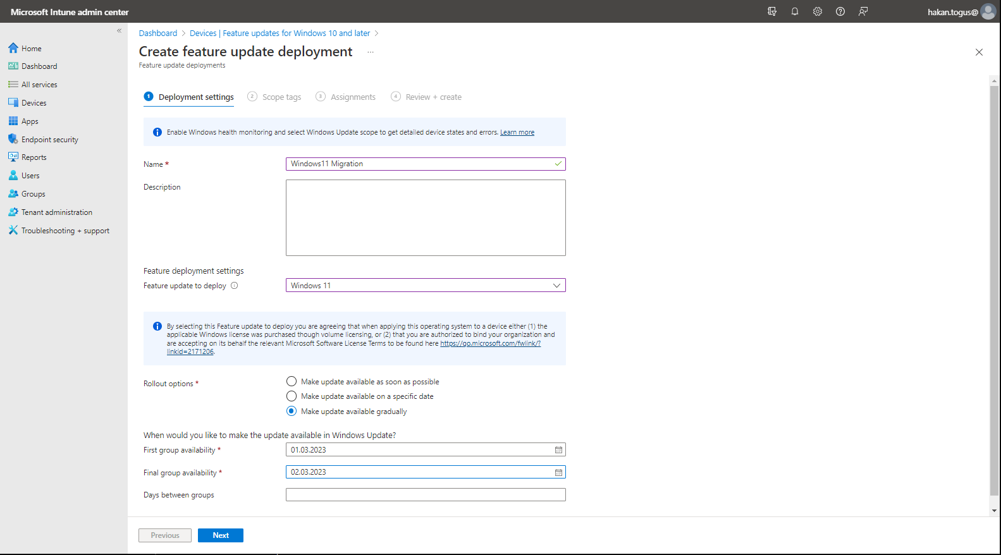Select the Review + create step tab
Screen dimensions: 1001x555
426,97
